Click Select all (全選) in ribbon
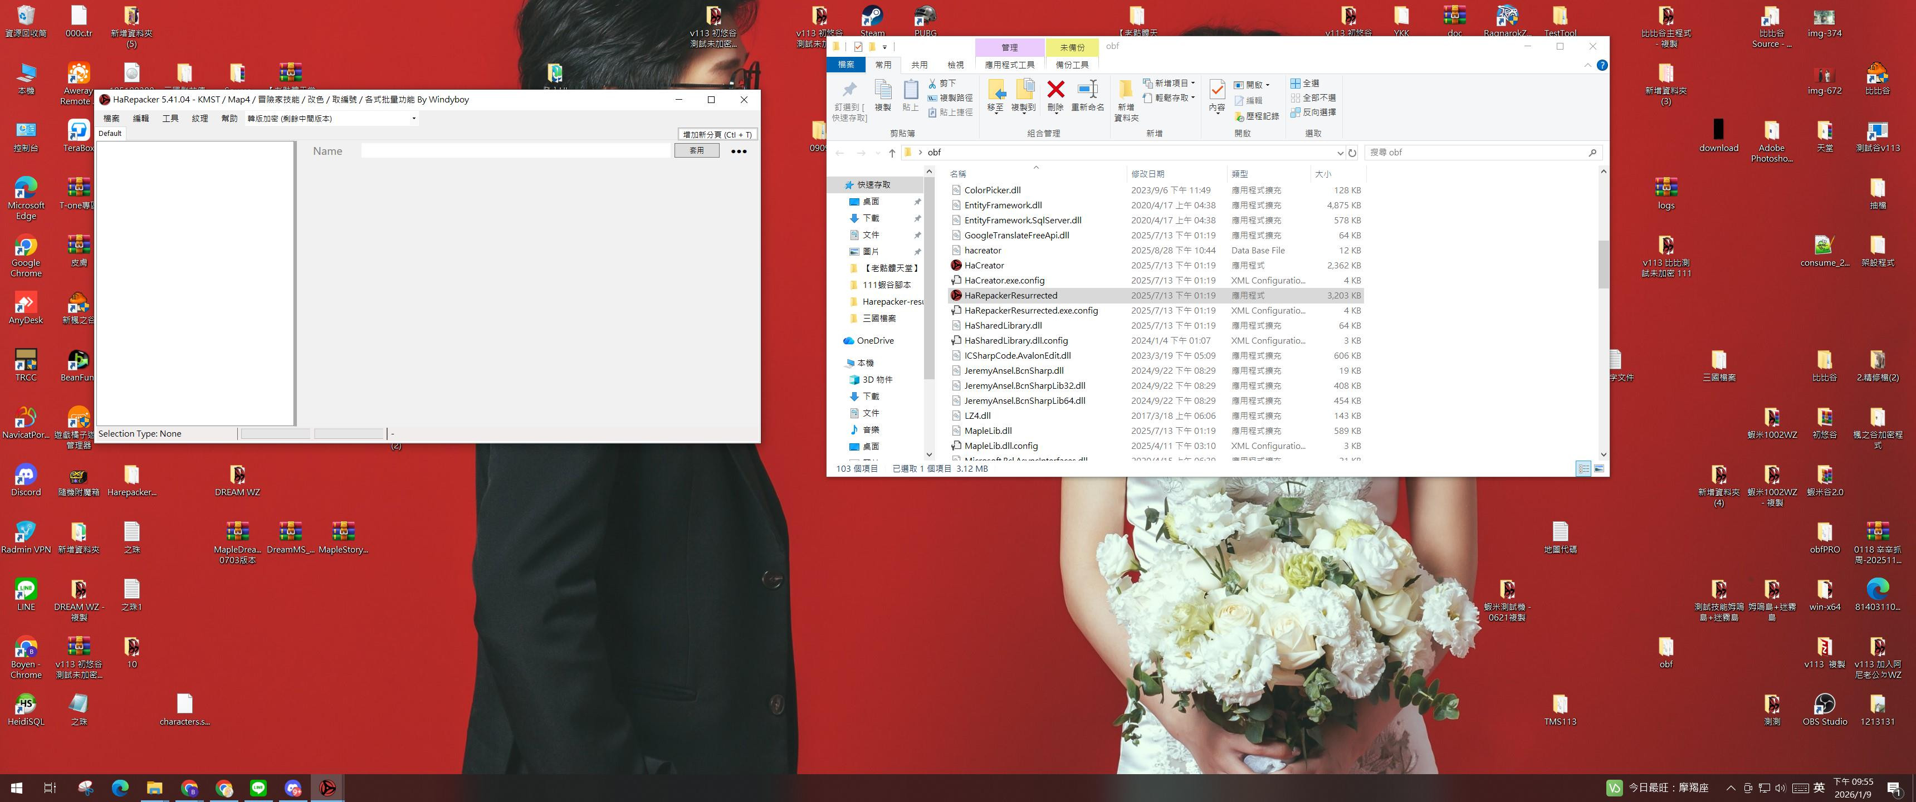 click(1306, 84)
